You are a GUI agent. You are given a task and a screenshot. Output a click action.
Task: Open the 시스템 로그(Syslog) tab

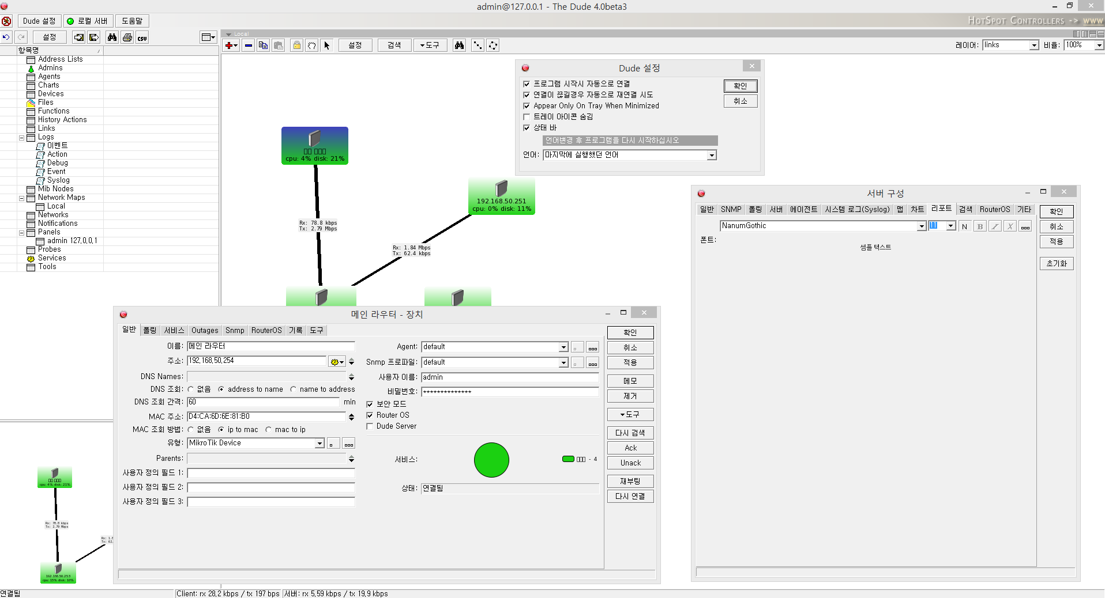(x=857, y=210)
